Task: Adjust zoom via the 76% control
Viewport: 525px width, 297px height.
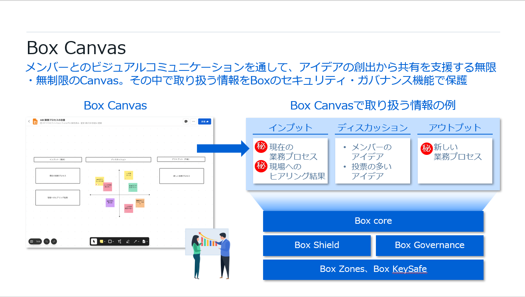Action: tap(38, 241)
